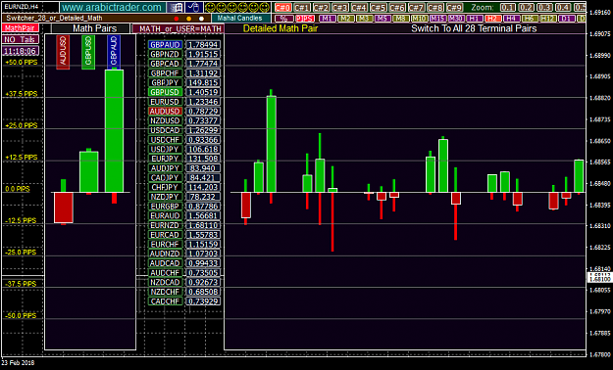This screenshot has width=613, height=370.
Task: Select chart preset C#0
Action: (x=283, y=8)
